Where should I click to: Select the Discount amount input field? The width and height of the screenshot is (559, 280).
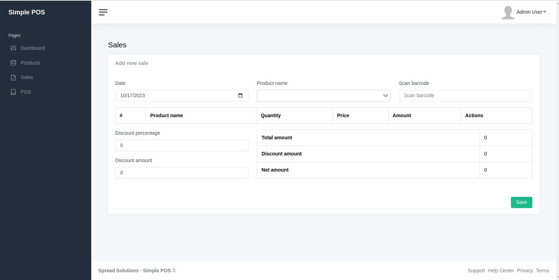click(181, 173)
